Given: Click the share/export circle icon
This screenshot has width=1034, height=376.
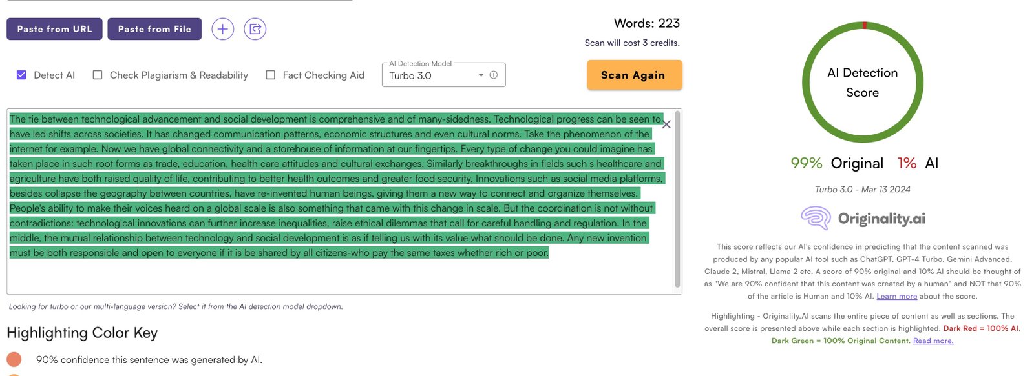Looking at the screenshot, I should click(x=255, y=29).
